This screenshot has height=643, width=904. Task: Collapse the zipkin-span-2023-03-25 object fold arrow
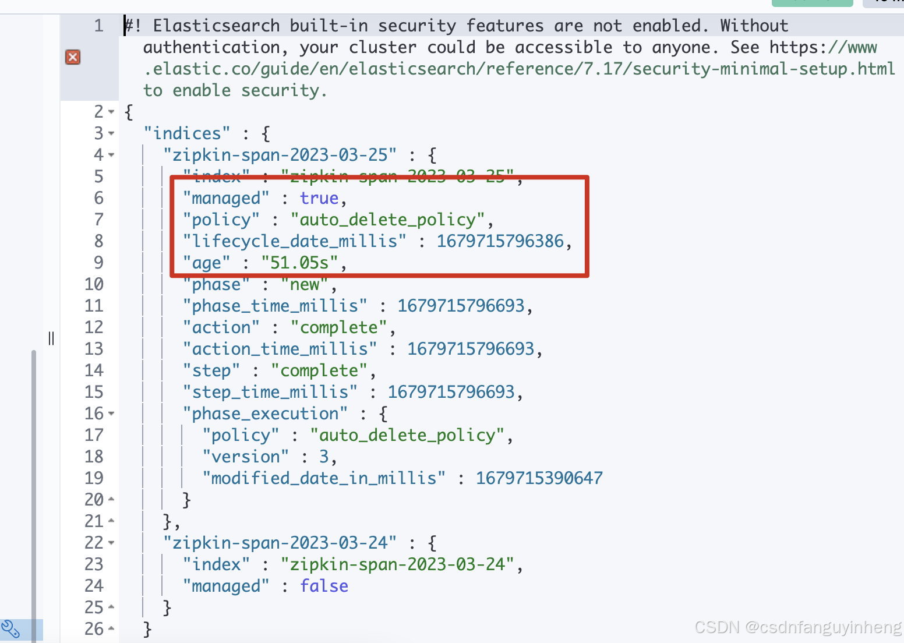pos(111,155)
